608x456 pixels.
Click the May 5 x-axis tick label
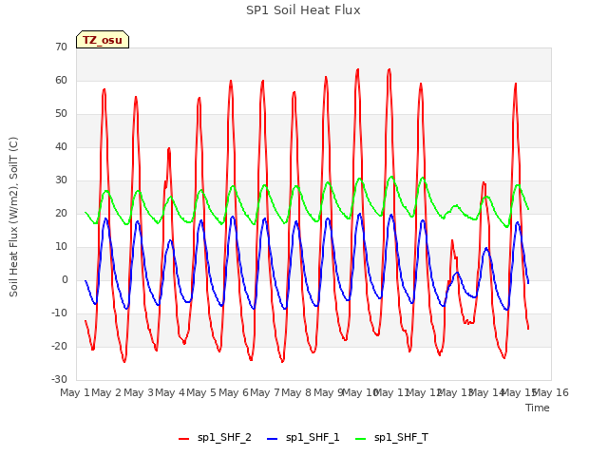point(201,392)
